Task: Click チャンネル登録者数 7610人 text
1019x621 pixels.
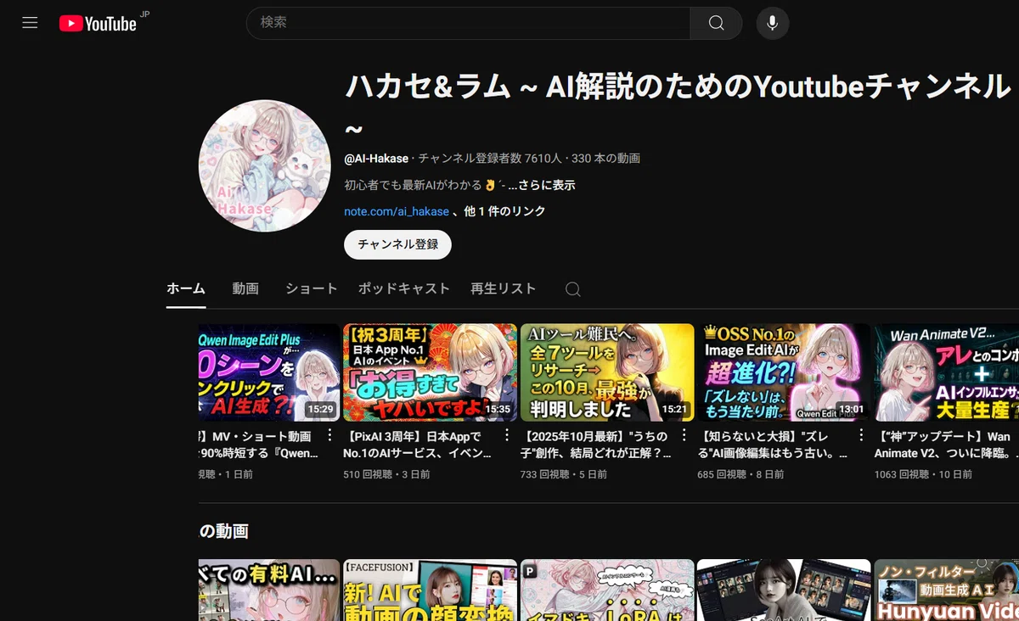Action: pos(490,159)
